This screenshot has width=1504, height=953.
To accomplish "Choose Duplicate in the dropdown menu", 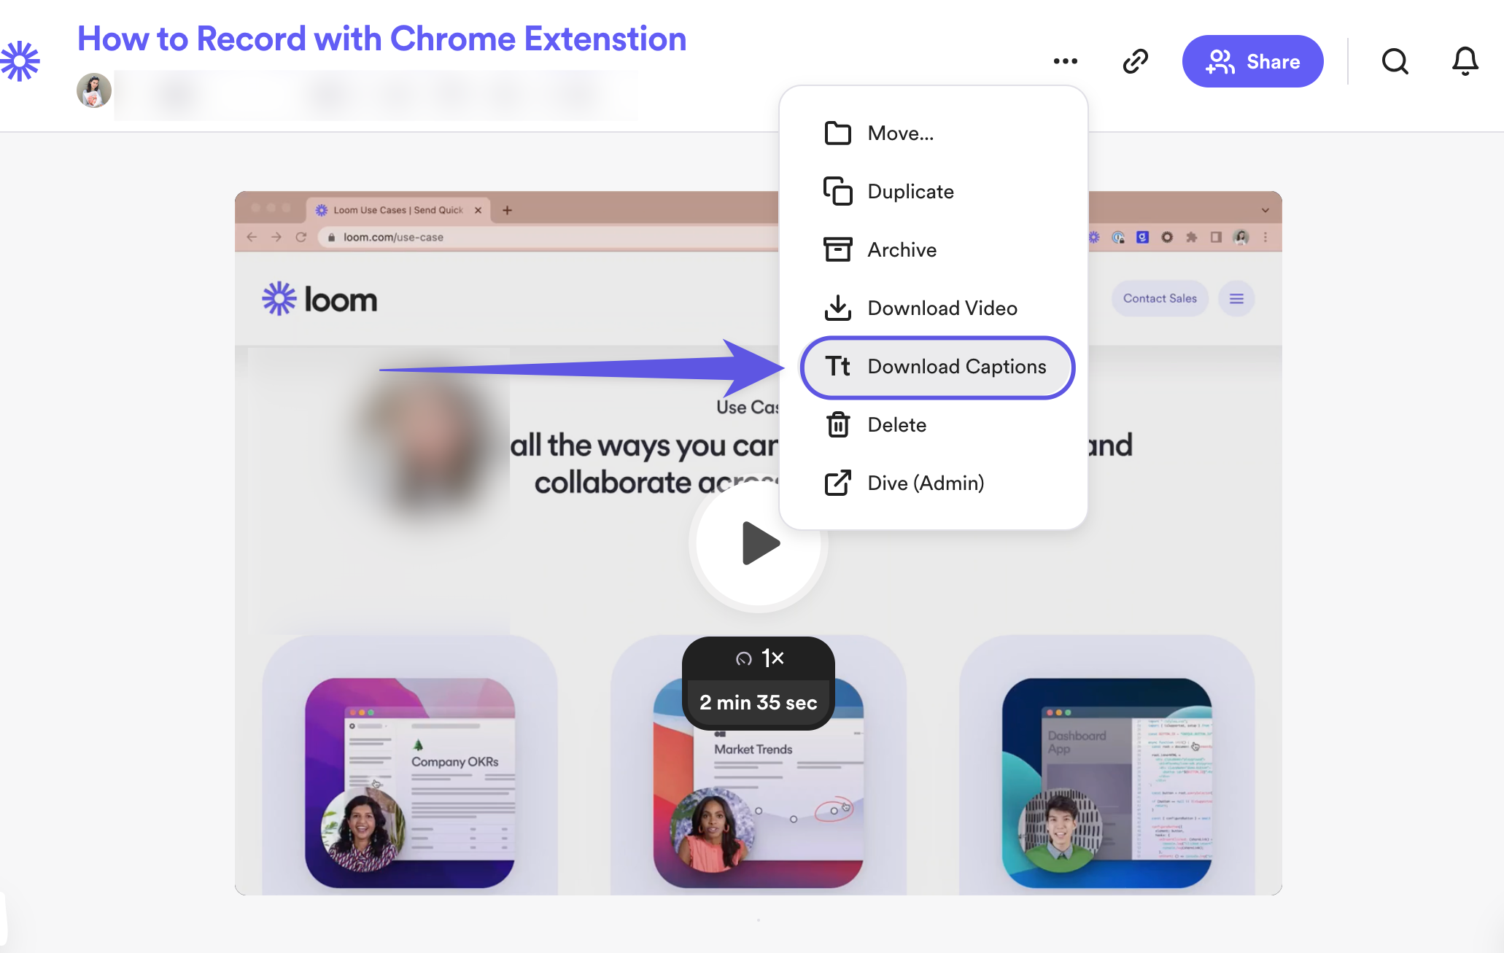I will [910, 192].
